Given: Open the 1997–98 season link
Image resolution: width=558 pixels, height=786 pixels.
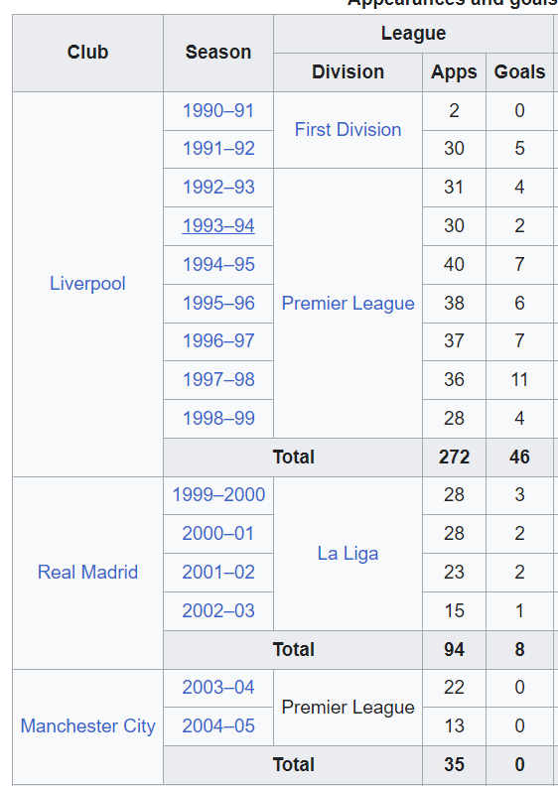Looking at the screenshot, I should pyautogui.click(x=218, y=379).
